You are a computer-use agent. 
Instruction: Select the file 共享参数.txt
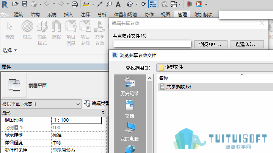[179, 87]
